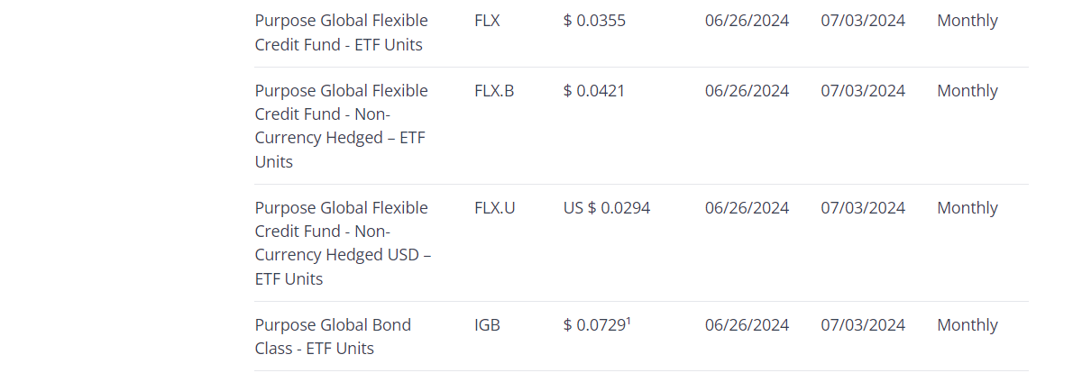Screen dimensions: 1082x373
Task: Click the 06/26/2024 date in FLX.B row
Action: tap(747, 91)
